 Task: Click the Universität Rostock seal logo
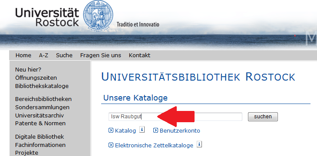(x=98, y=15)
